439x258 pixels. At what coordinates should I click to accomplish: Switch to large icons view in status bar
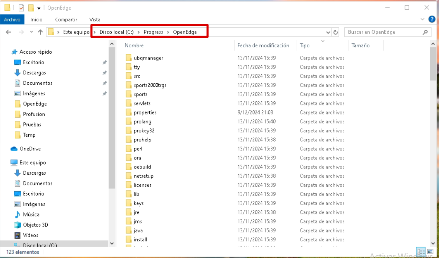click(x=430, y=252)
